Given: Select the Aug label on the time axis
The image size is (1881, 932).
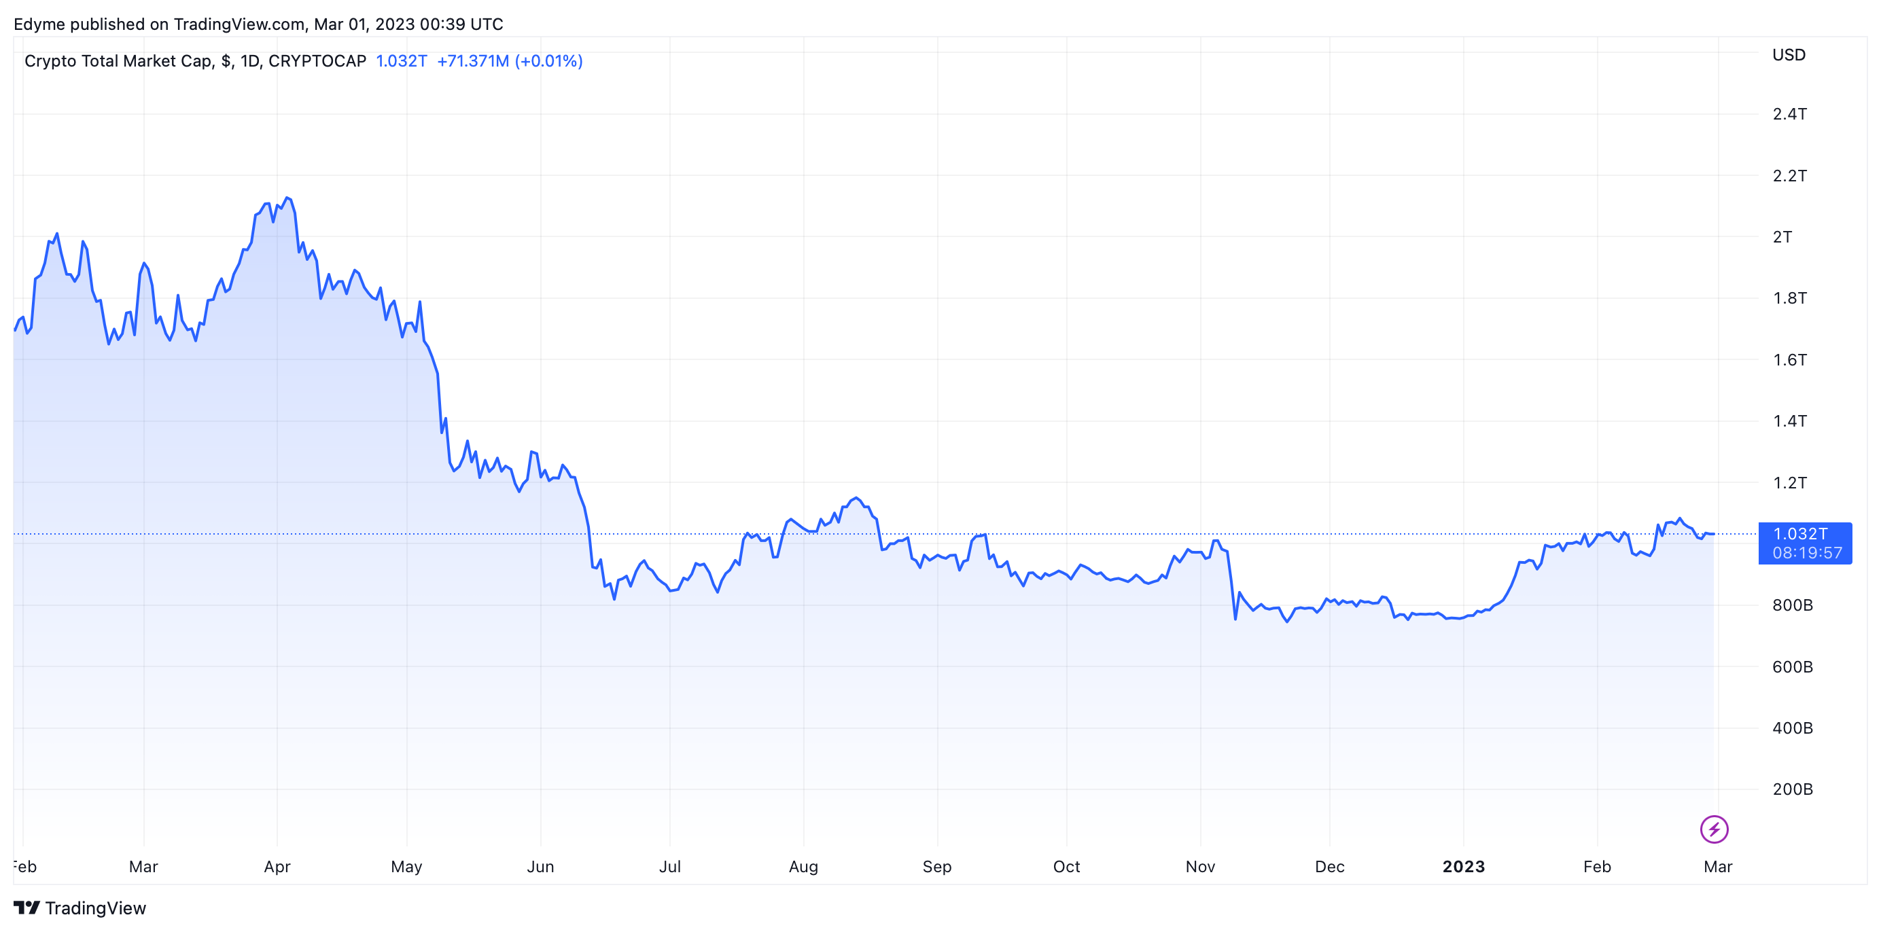Looking at the screenshot, I should click(803, 866).
